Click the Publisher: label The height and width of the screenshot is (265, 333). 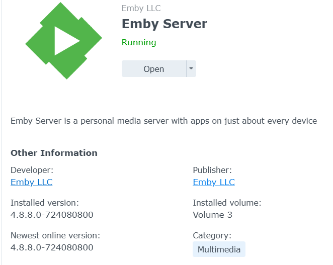coord(212,170)
